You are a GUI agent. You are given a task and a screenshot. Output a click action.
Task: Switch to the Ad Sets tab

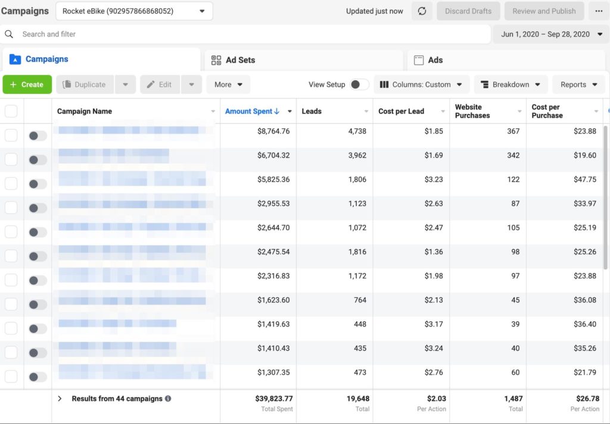point(304,60)
